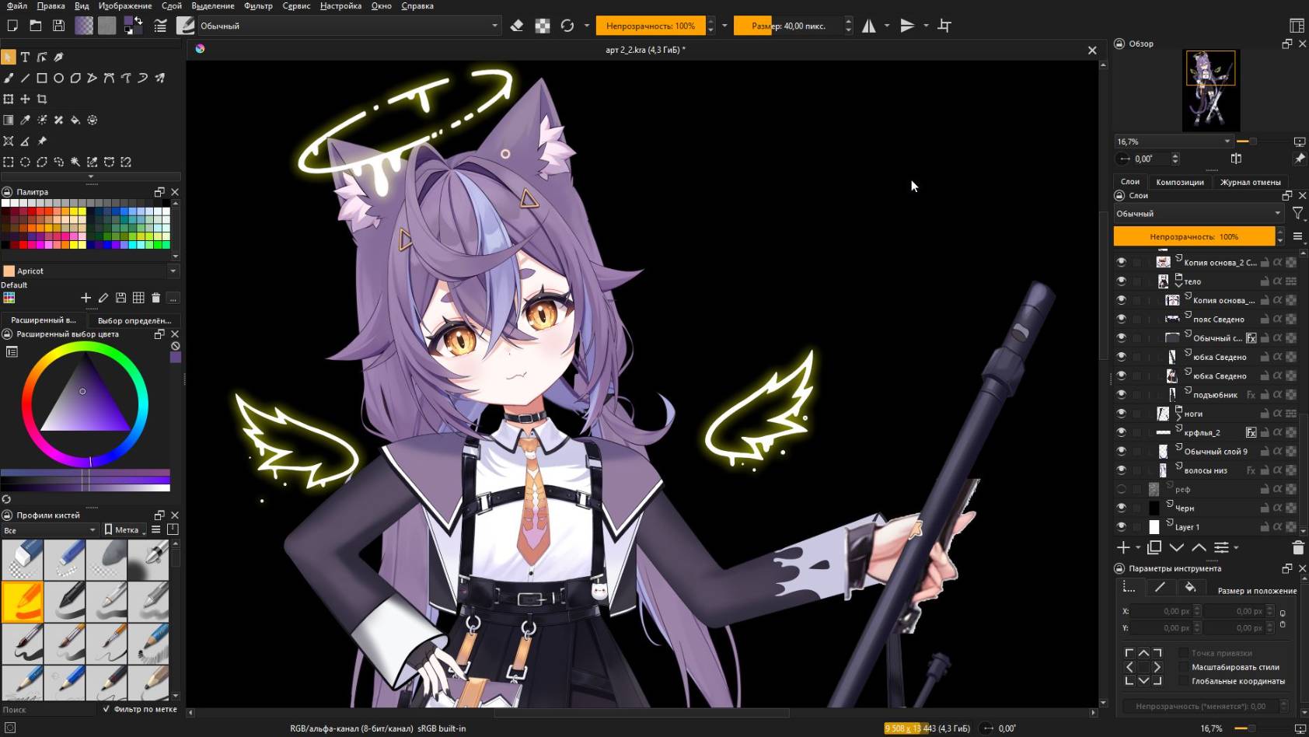Hide the 'подъюбник' layer
Image resolution: width=1309 pixels, height=737 pixels.
click(1121, 395)
